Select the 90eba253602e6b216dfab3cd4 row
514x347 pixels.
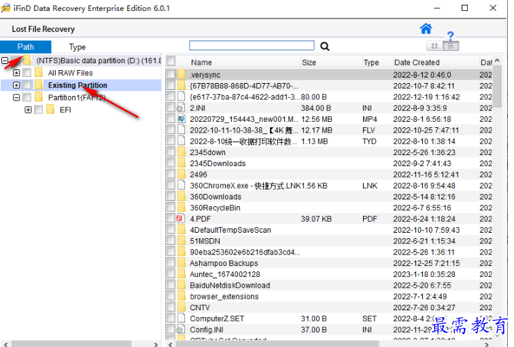pos(329,252)
